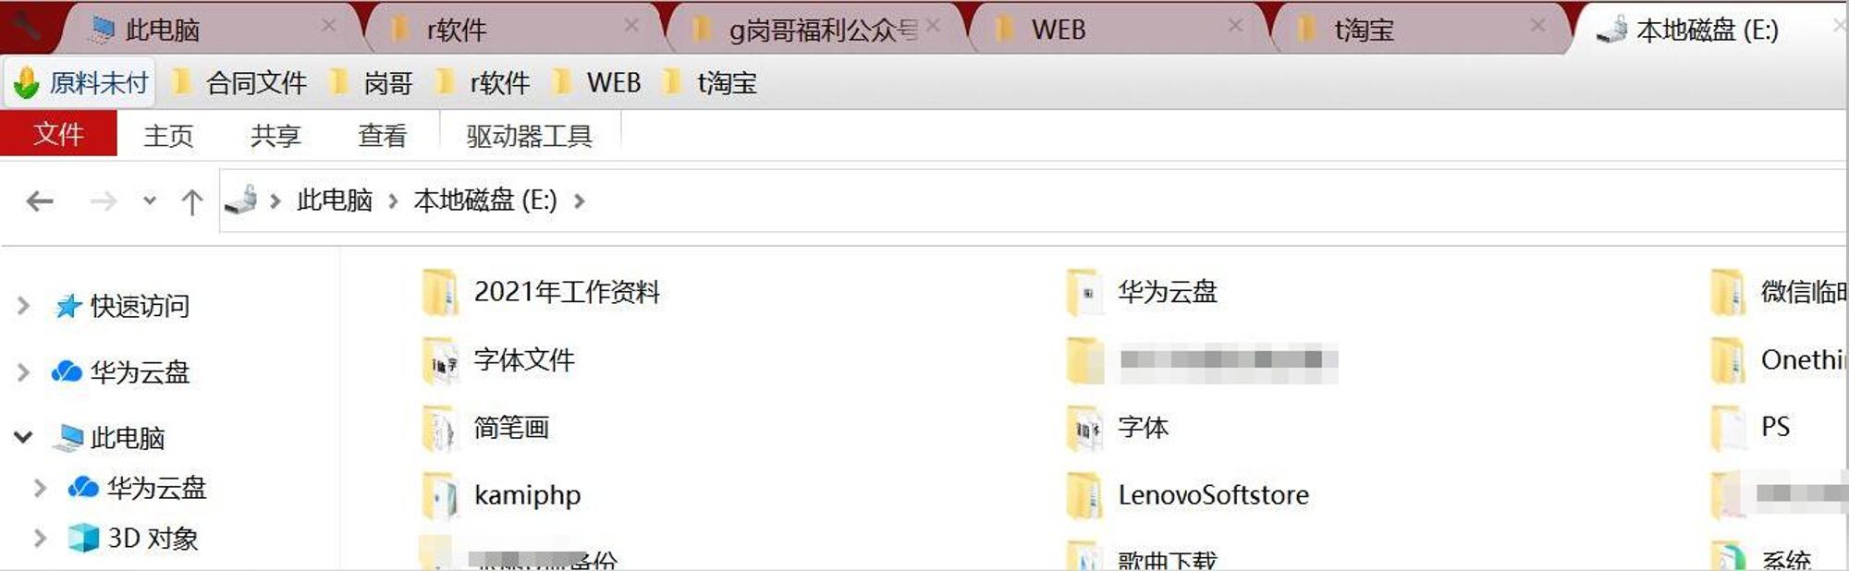Expand the 快速访问 tree node
Image resolution: width=1849 pixels, height=571 pixels.
(x=23, y=306)
